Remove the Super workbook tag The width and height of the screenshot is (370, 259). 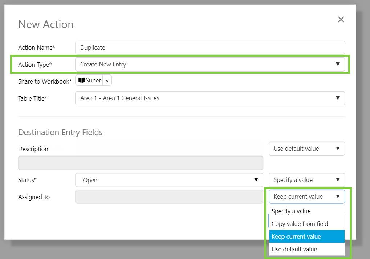coord(107,81)
